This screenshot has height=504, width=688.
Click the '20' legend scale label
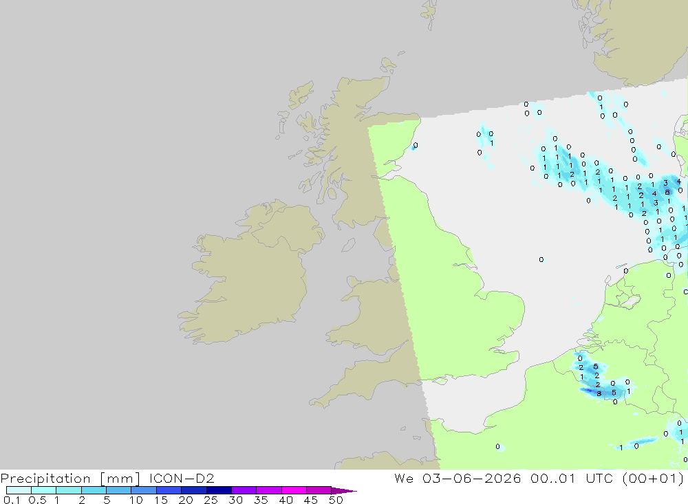pyautogui.click(x=186, y=500)
